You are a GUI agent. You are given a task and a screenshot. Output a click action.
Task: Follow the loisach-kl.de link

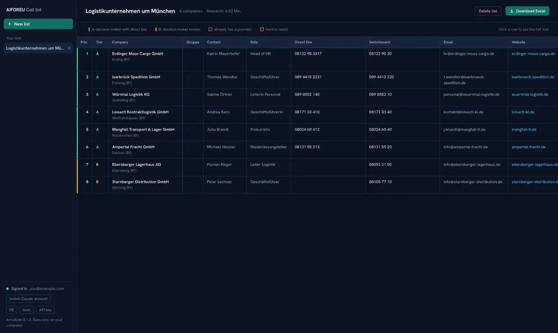click(x=523, y=112)
